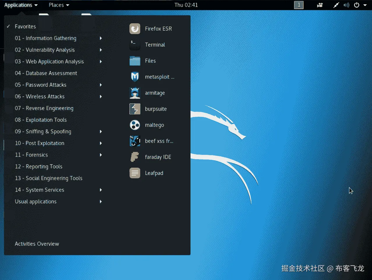The height and width of the screenshot is (280, 372).
Task: Open Leafpad text editor icon
Action: point(135,173)
